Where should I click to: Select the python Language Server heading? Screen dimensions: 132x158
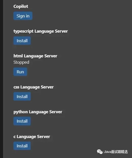point(38,112)
